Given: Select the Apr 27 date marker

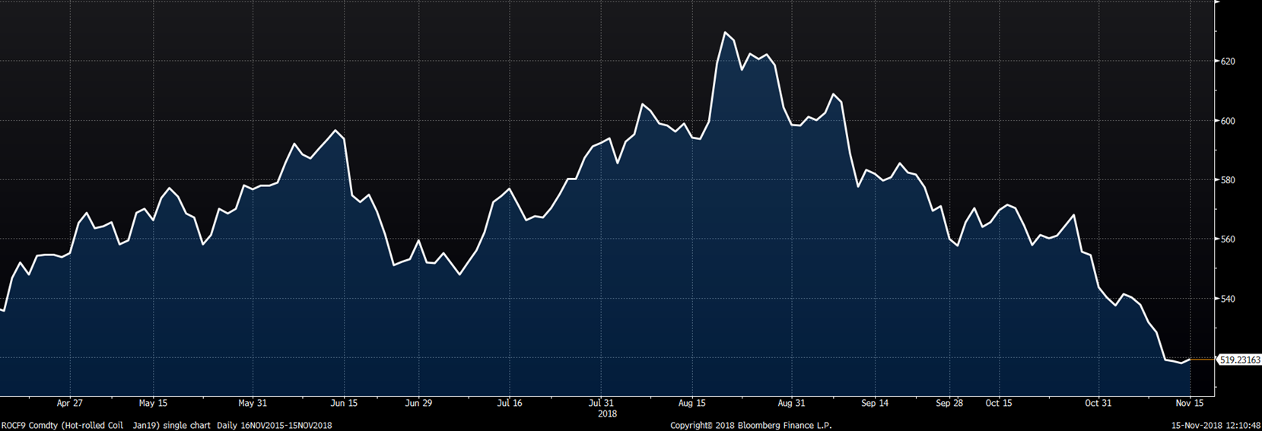Looking at the screenshot, I should tap(69, 404).
